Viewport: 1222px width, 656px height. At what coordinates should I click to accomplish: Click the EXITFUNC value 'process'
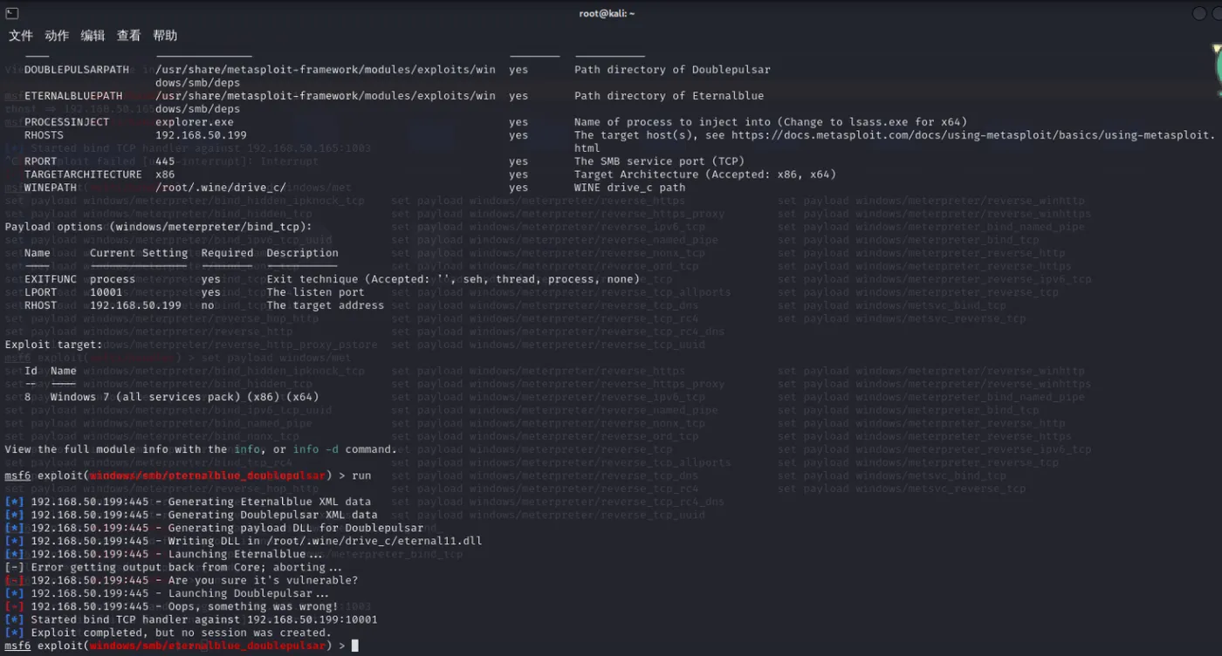pyautogui.click(x=113, y=279)
